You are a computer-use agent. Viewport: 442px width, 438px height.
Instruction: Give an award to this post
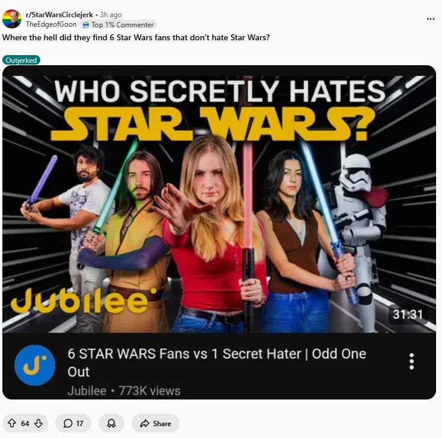pyautogui.click(x=111, y=423)
